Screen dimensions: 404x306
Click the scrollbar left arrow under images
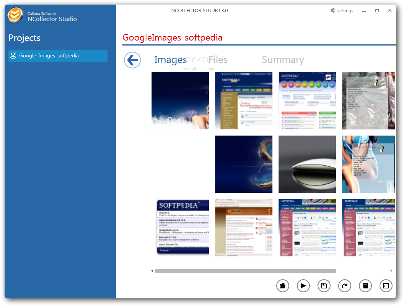pos(152,271)
